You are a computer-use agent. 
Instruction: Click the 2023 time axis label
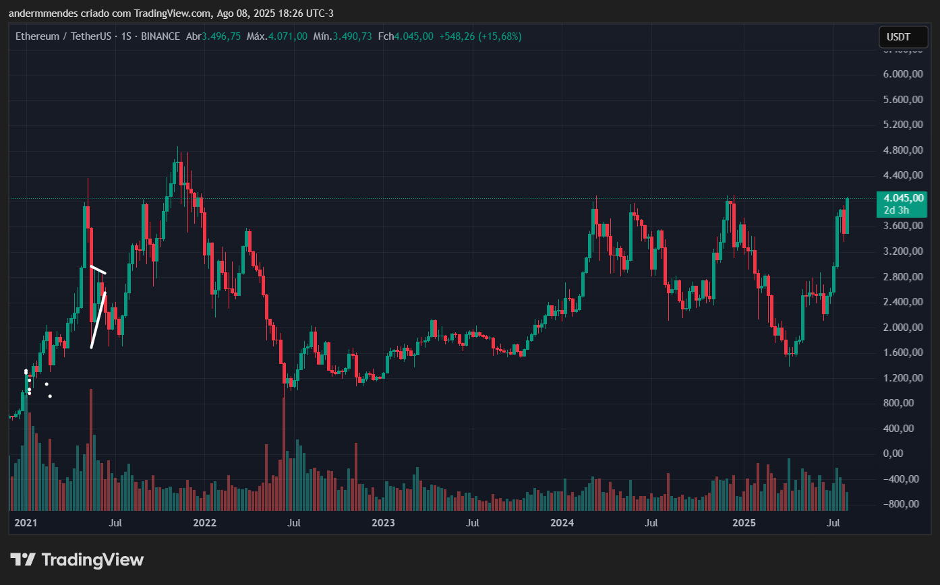tap(383, 522)
